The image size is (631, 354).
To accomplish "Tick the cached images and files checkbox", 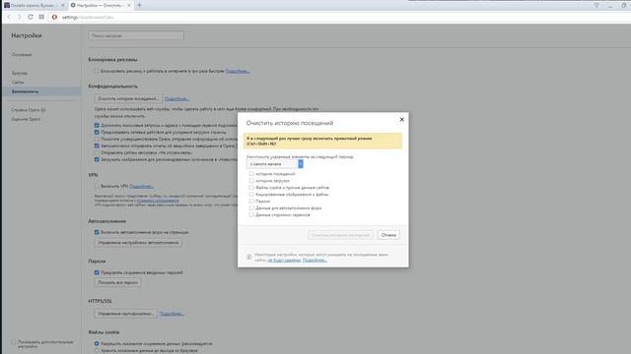I will tap(251, 195).
